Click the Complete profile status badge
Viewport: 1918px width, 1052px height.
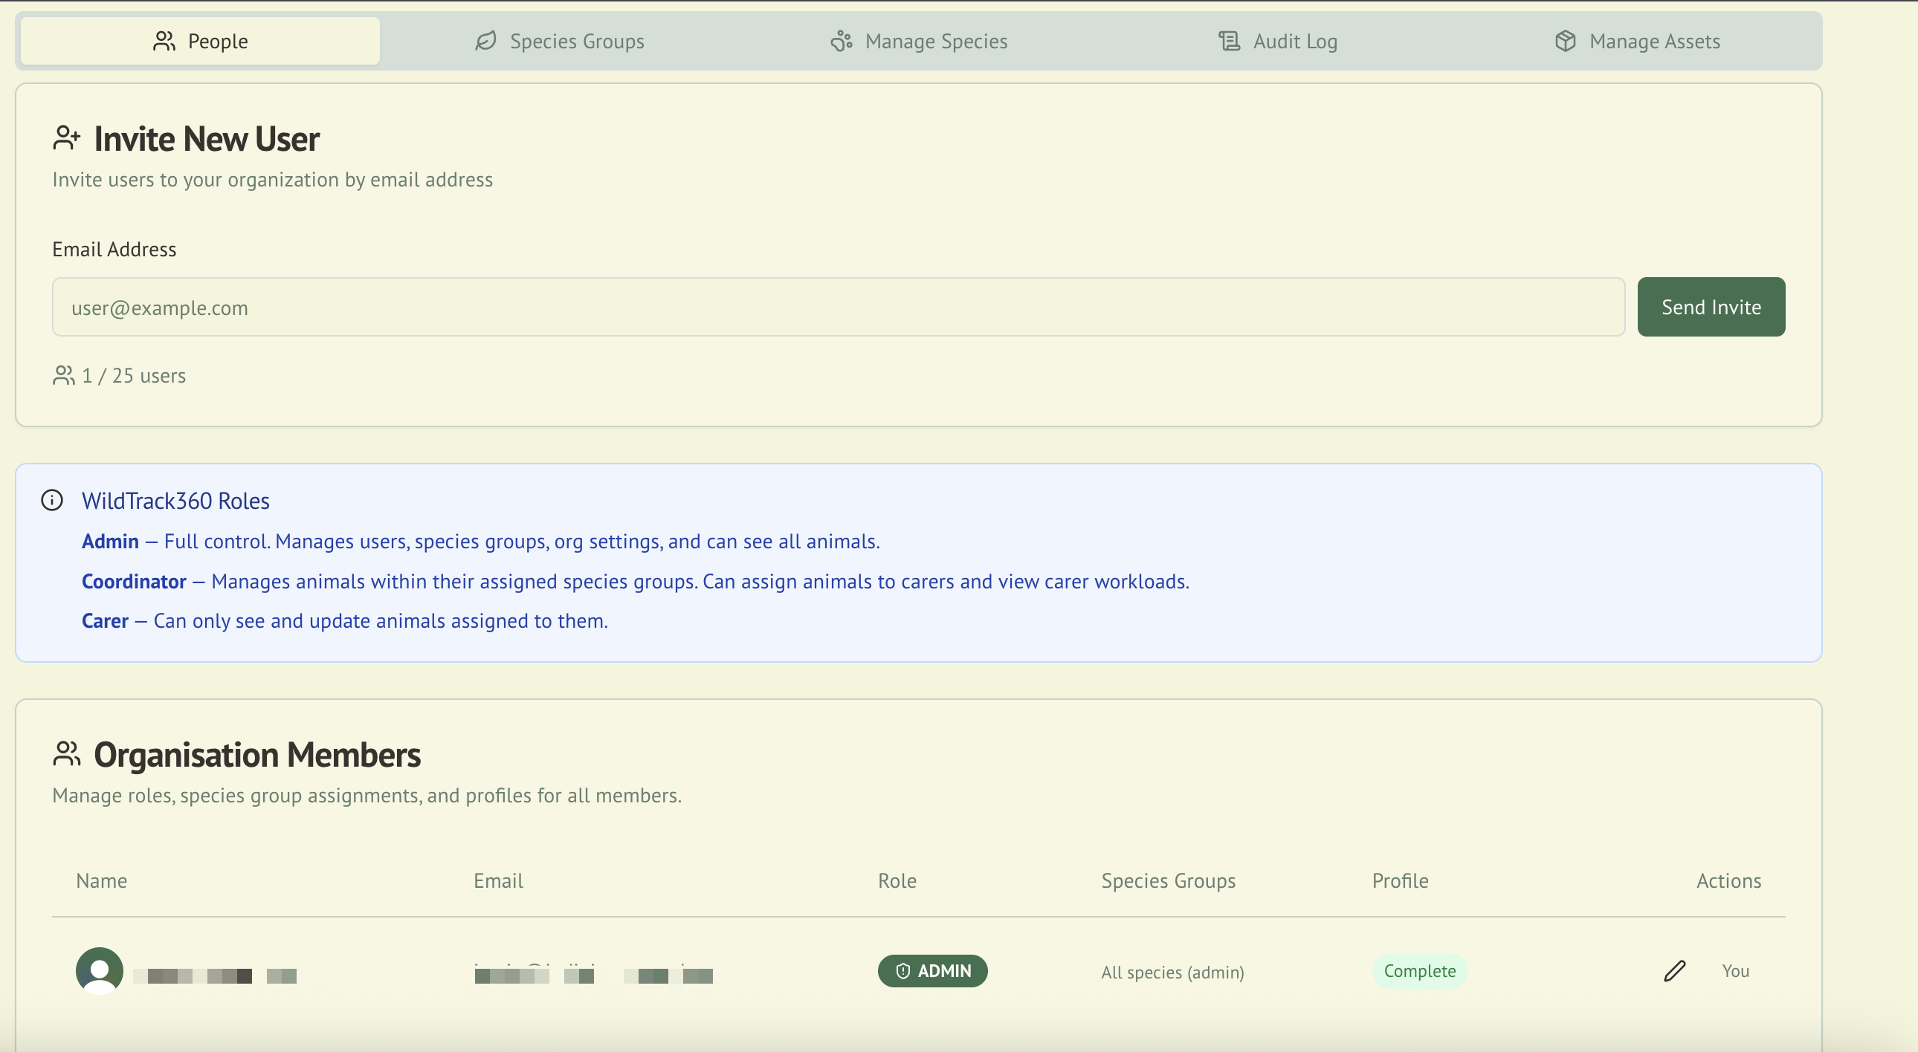pos(1420,970)
